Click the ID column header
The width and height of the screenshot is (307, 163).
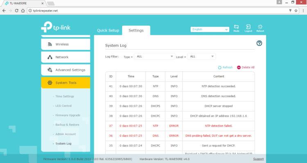tap(111, 77)
